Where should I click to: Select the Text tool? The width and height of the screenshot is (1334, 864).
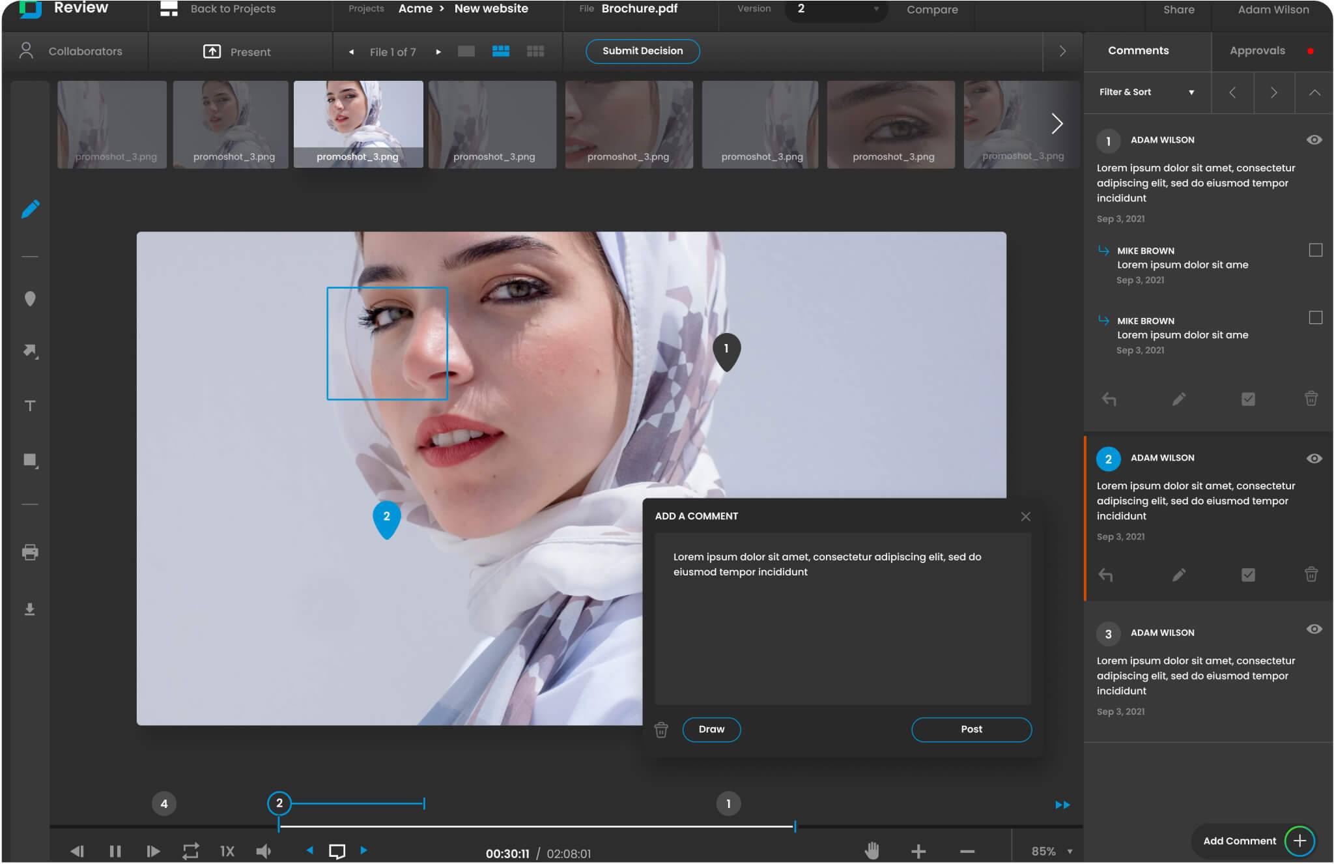(30, 406)
